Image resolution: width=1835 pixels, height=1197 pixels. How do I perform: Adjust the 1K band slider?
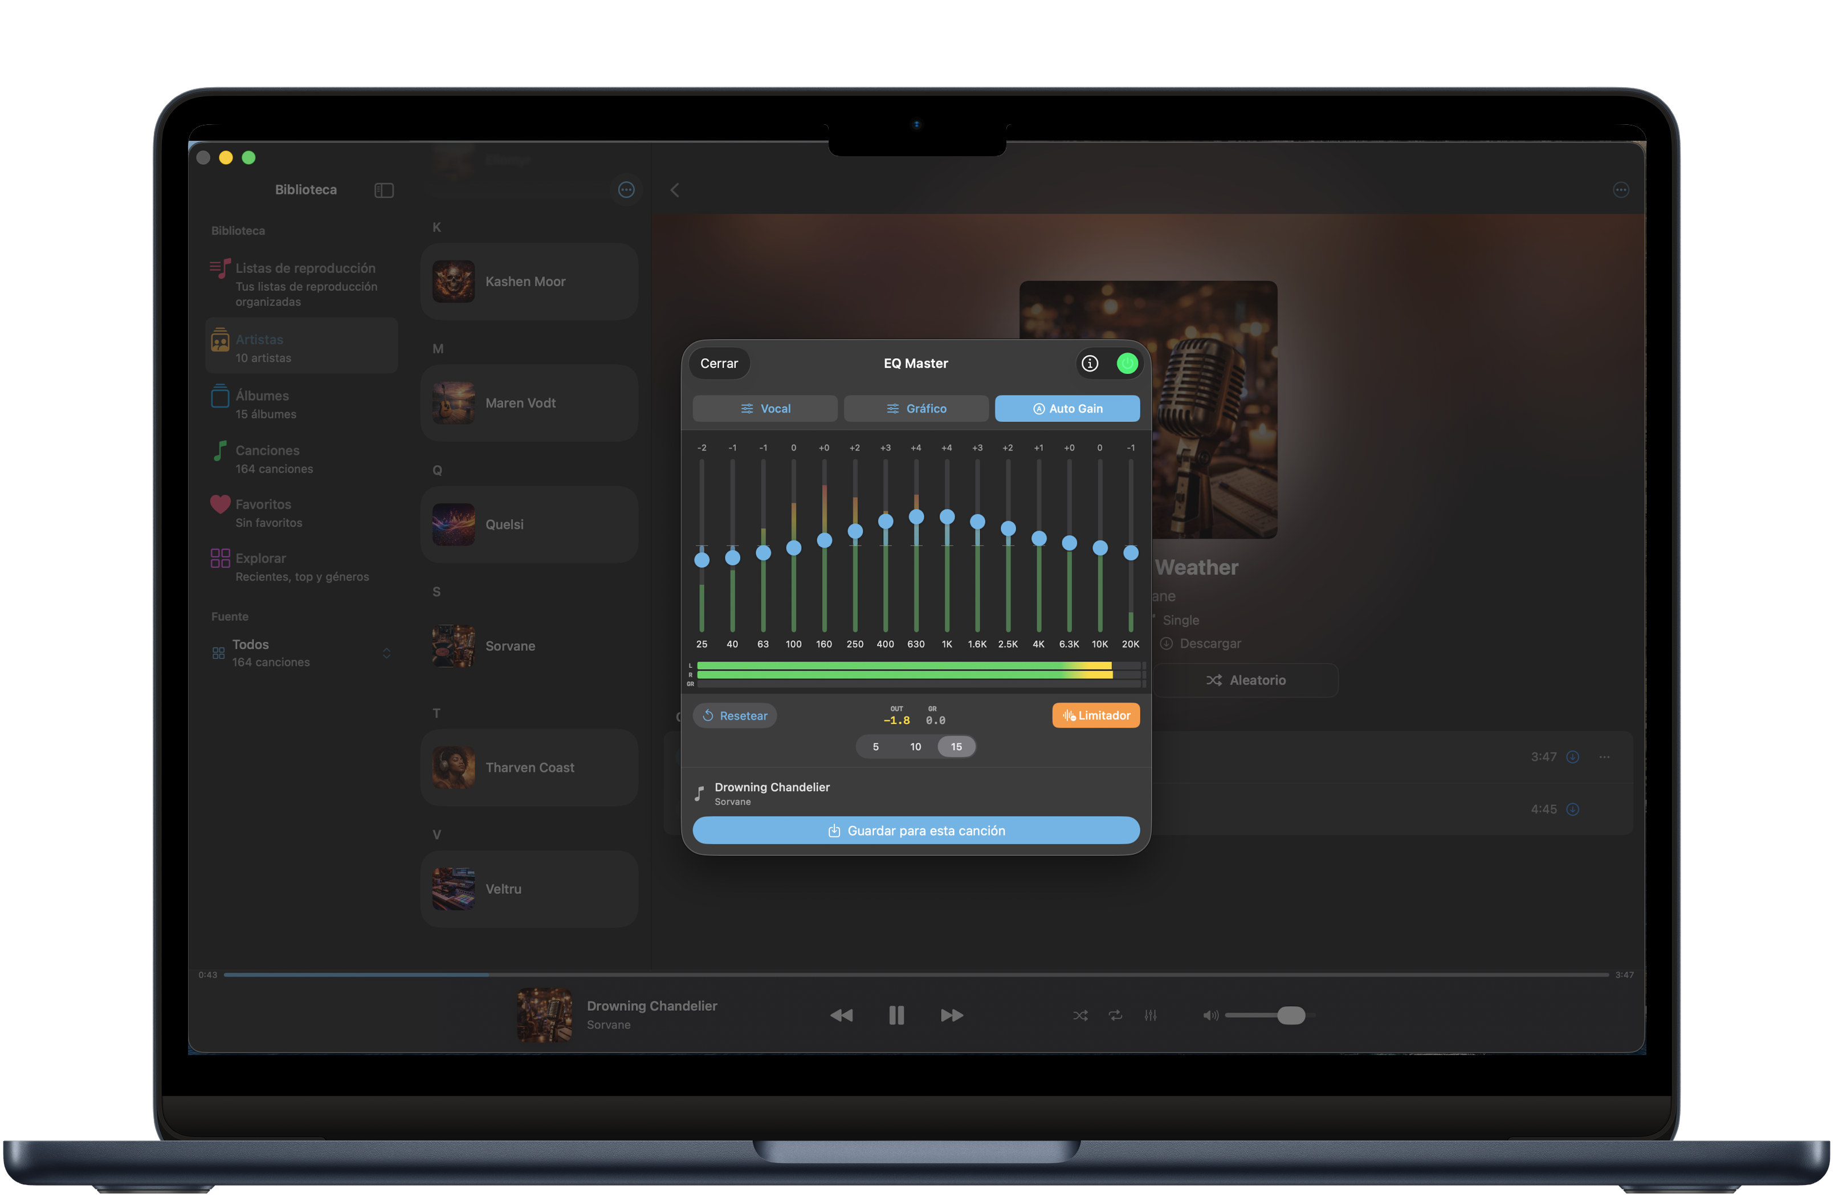click(947, 517)
